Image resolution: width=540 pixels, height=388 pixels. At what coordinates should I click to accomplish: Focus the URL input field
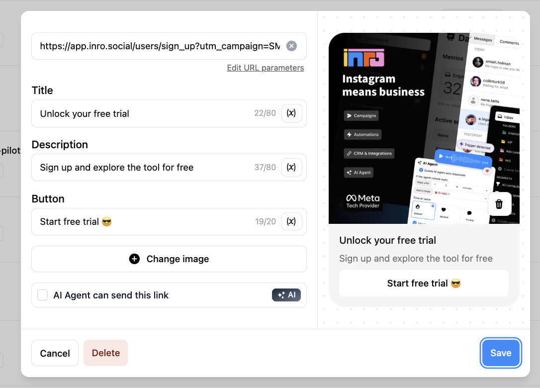[x=169, y=46]
